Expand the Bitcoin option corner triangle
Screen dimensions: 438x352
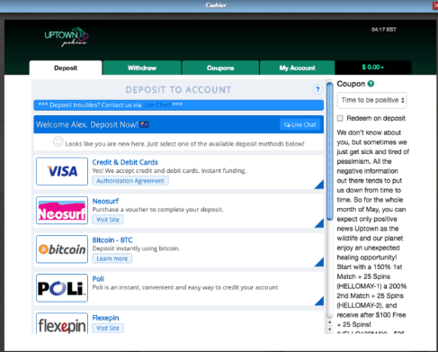pyautogui.click(x=319, y=262)
